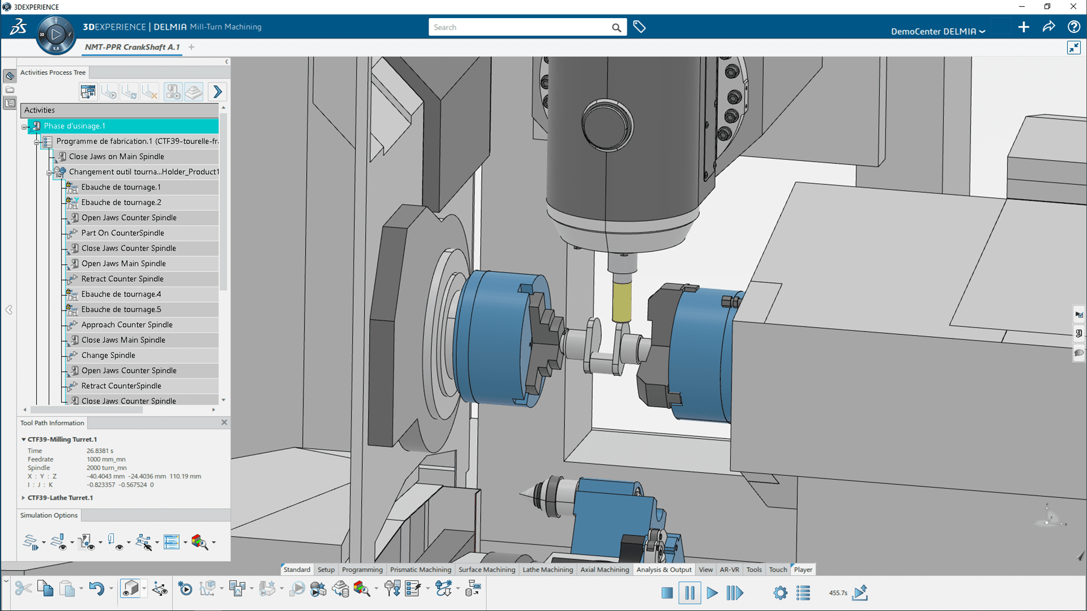Click the simulation time field showing 455.7s
The height and width of the screenshot is (611, 1087).
point(838,593)
